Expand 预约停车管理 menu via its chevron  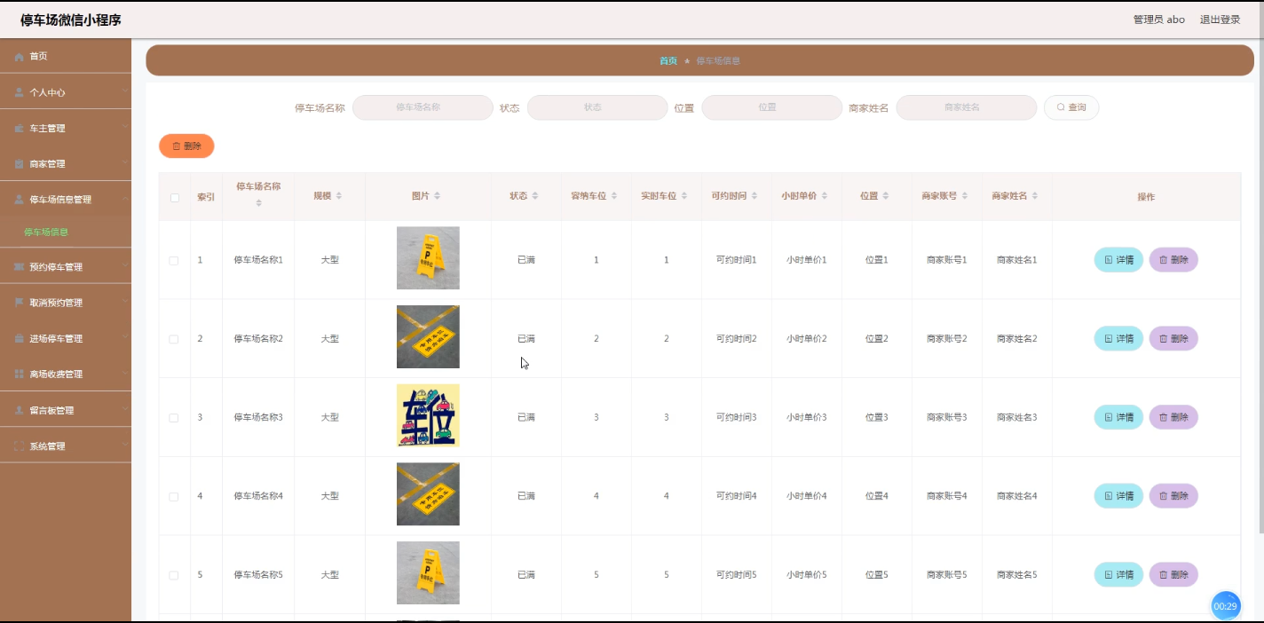(x=125, y=266)
